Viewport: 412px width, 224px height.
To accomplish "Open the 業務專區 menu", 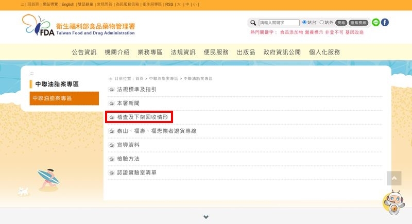I will click(x=150, y=52).
